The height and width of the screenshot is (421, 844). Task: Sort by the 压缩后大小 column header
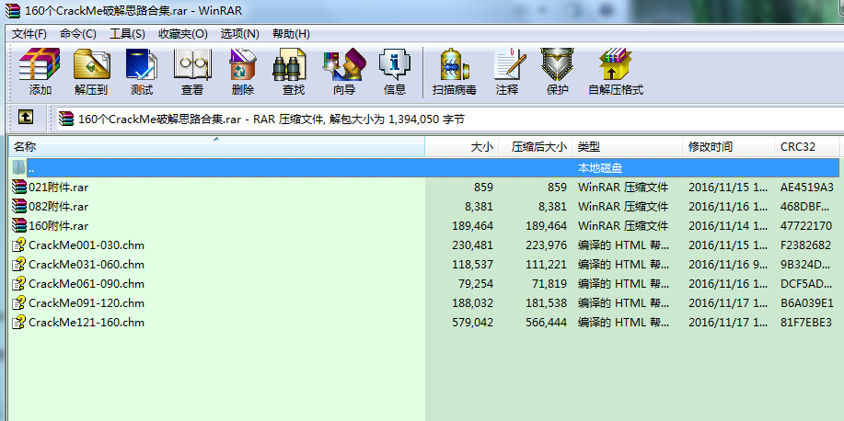coord(536,147)
